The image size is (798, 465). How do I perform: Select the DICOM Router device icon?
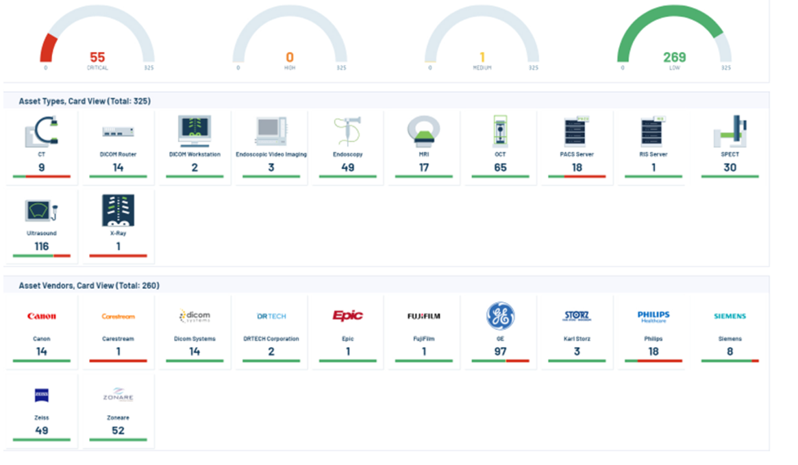click(x=118, y=131)
